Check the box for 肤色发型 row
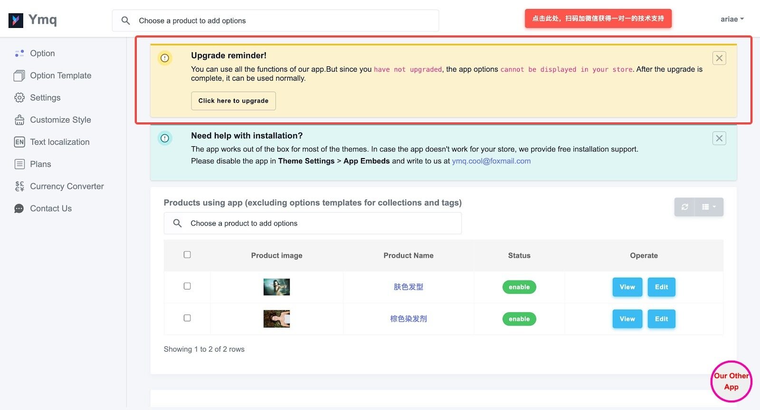 (x=187, y=286)
